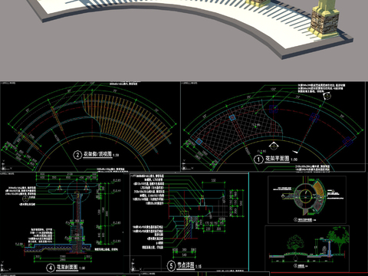
Task: Click the north arrow compass symbol
Action: pos(327,96)
